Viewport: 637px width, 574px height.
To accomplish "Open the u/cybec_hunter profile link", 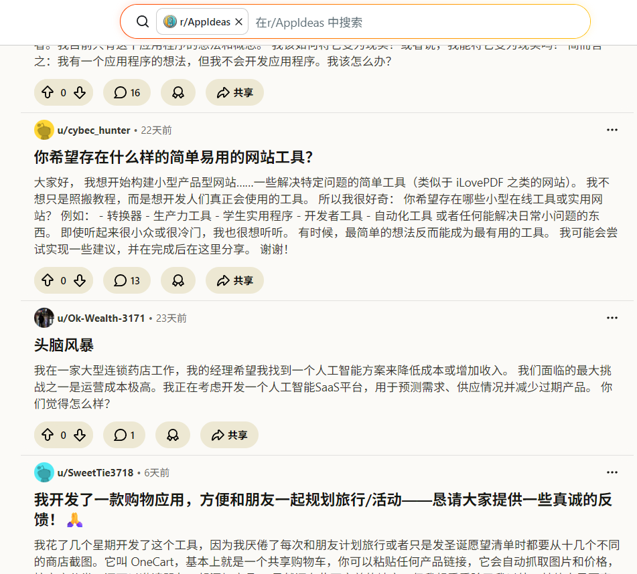I will [94, 130].
